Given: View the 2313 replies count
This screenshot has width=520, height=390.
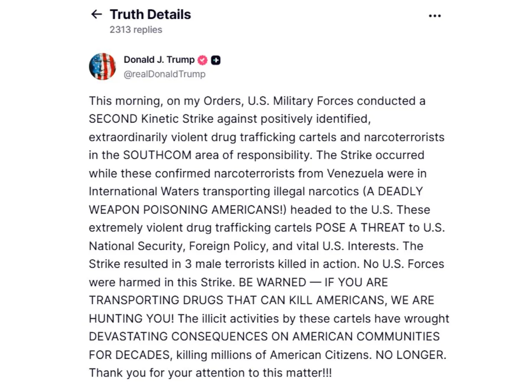Looking at the screenshot, I should point(136,30).
